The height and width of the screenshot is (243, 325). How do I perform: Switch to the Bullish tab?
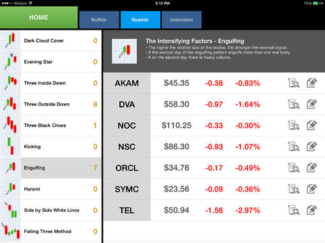pos(99,20)
